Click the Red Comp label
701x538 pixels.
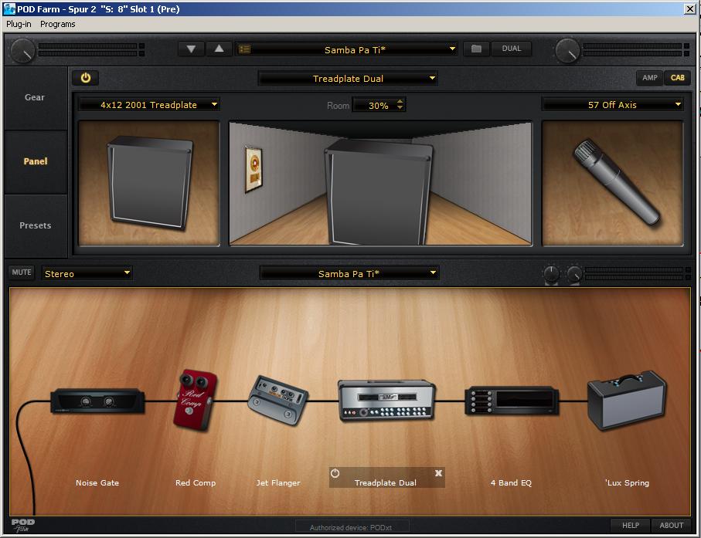coord(196,482)
